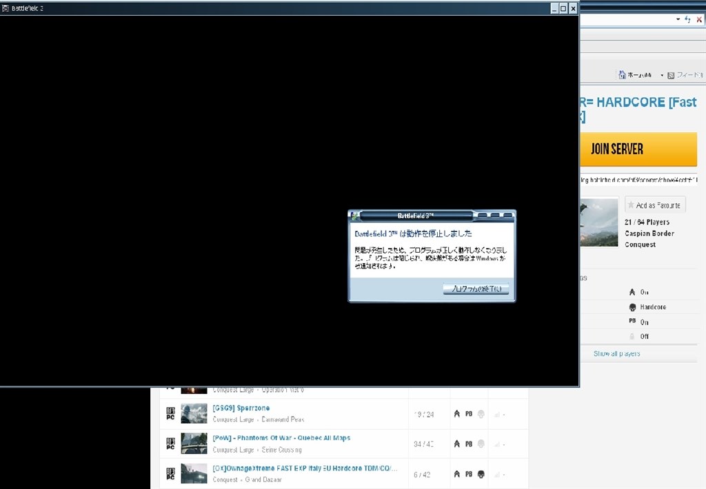The height and width of the screenshot is (489, 706).
Task: Click the 'Caspian Border' map name
Action: click(x=649, y=233)
